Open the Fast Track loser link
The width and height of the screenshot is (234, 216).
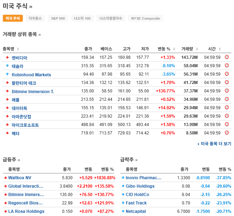tap(136, 203)
